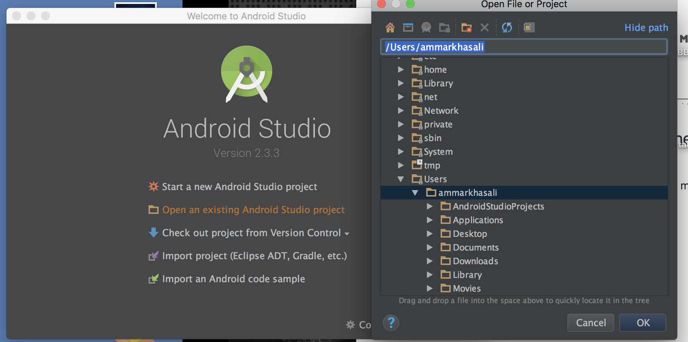This screenshot has height=342, width=688.
Task: Click Hide path link
Action: [646, 28]
